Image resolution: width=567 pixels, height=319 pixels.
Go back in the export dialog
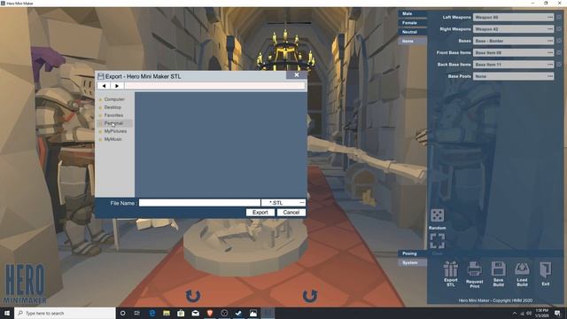click(x=104, y=86)
